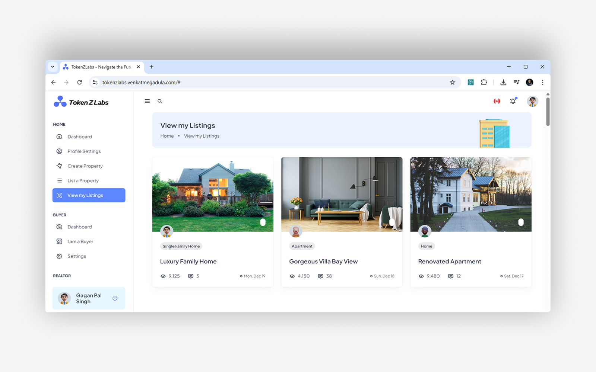
Task: Bookmark this page with the star icon
Action: (x=452, y=83)
